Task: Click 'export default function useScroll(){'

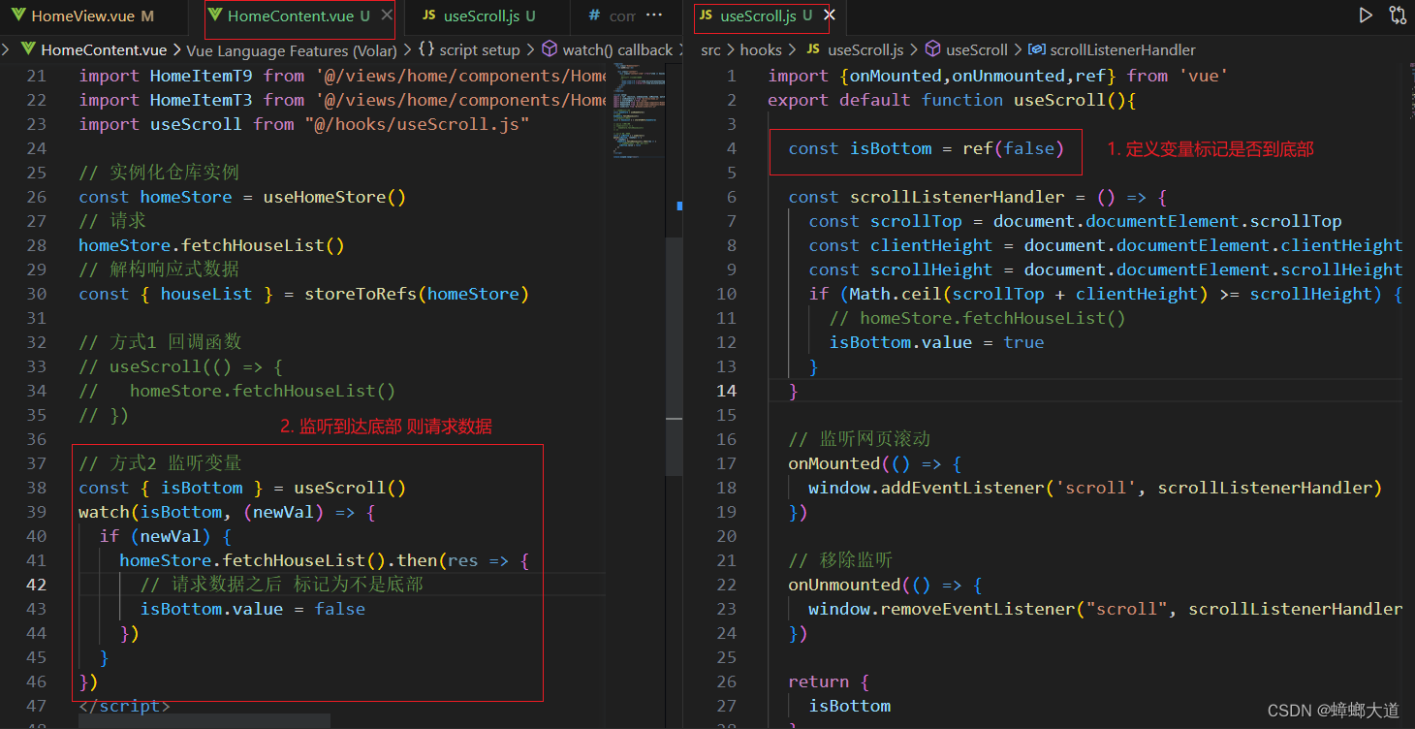Action: 952,100
